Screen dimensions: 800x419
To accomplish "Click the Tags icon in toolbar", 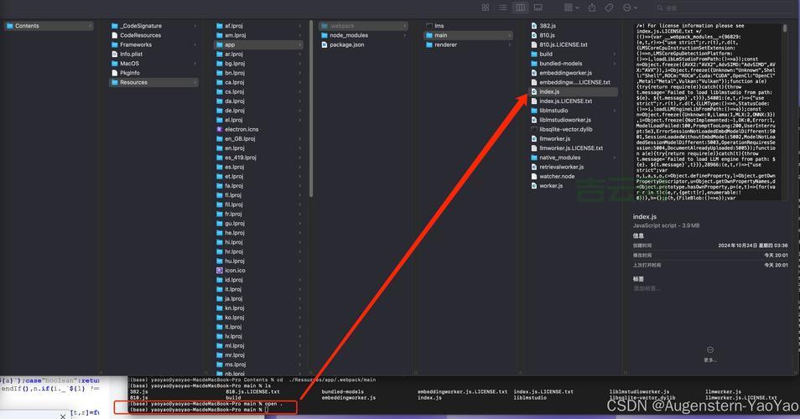I will (610, 8).
